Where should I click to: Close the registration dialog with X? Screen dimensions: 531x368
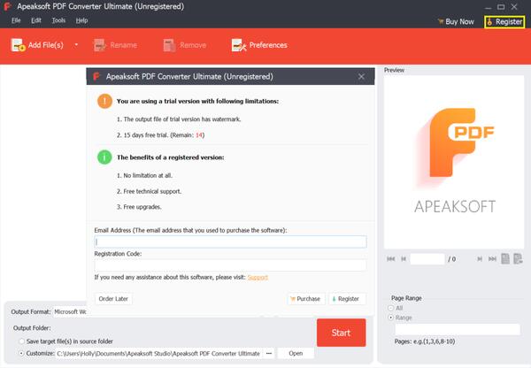[x=361, y=77]
